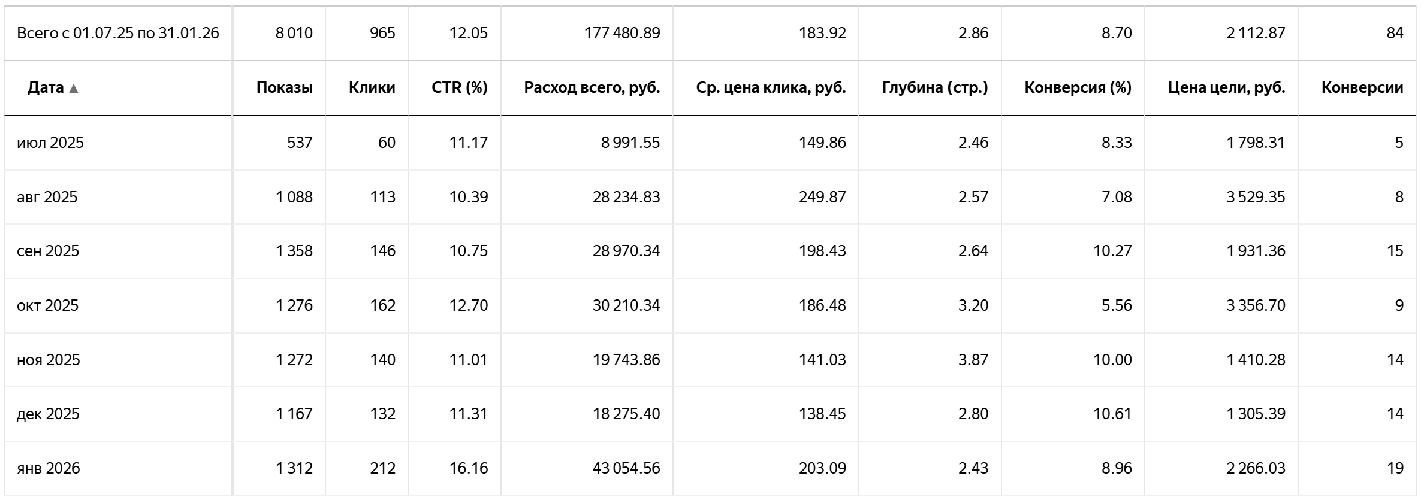
Task: Click the янв 2026 date cell
Action: (x=49, y=468)
